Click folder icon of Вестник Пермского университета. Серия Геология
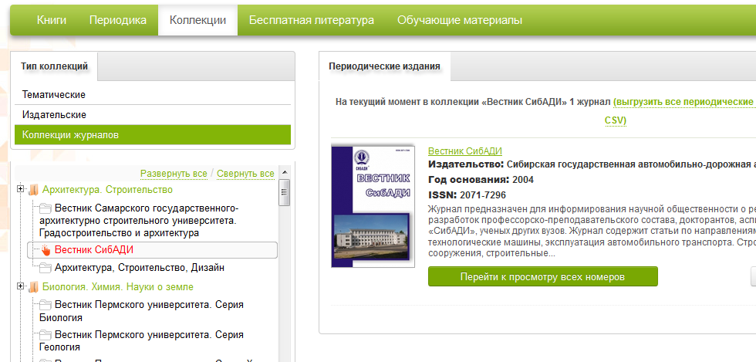Image resolution: width=756 pixels, height=362 pixels. click(46, 336)
